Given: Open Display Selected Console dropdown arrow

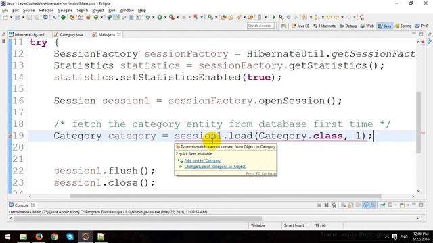Looking at the screenshot, I should tap(396, 205).
